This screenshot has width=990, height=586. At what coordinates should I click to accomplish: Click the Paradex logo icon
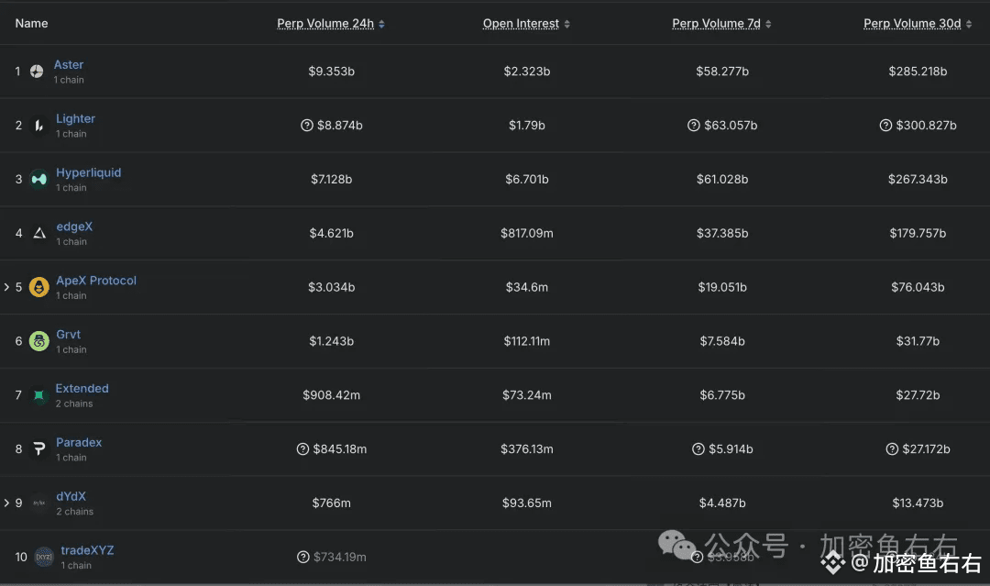point(38,449)
